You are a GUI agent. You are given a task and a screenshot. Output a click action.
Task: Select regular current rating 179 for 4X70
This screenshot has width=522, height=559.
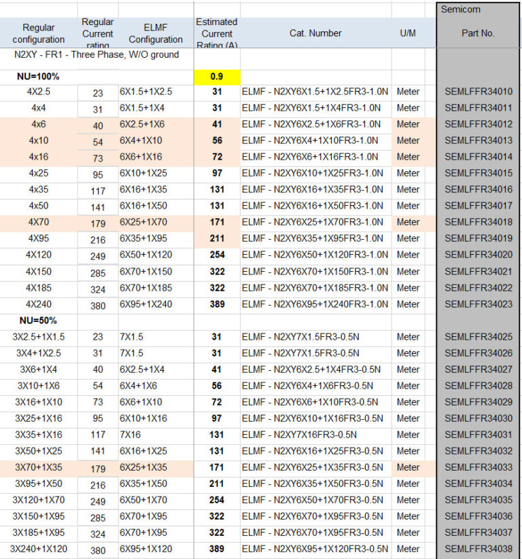[98, 223]
